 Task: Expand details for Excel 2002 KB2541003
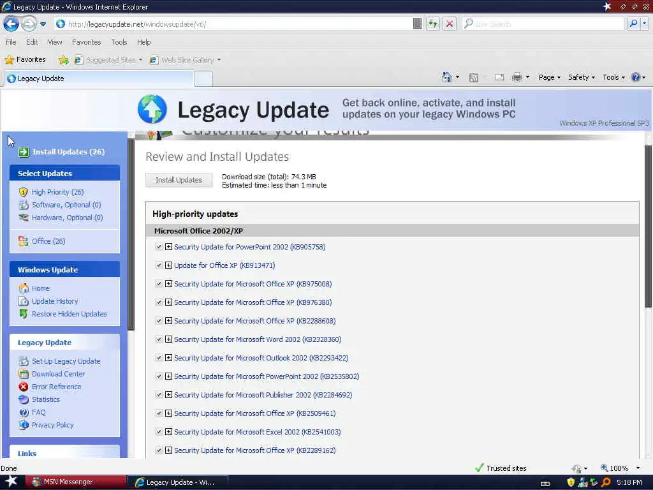coord(168,432)
